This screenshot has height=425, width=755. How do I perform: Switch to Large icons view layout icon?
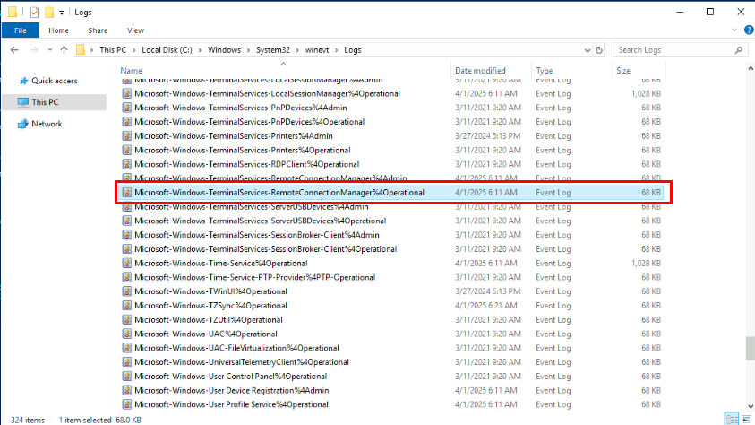(746, 420)
